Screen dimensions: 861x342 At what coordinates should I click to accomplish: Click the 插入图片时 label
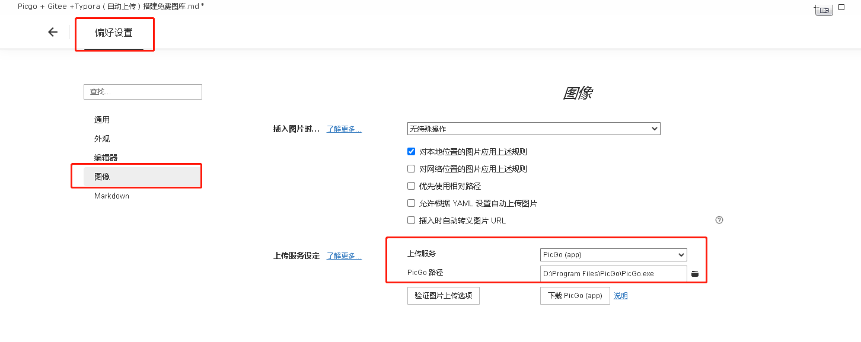point(296,129)
